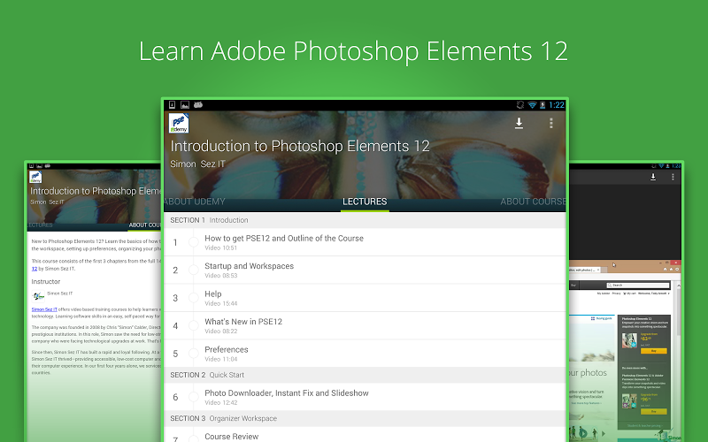Image resolution: width=708 pixels, height=442 pixels.
Task: Open the Preferences lecture
Action: (x=365, y=354)
